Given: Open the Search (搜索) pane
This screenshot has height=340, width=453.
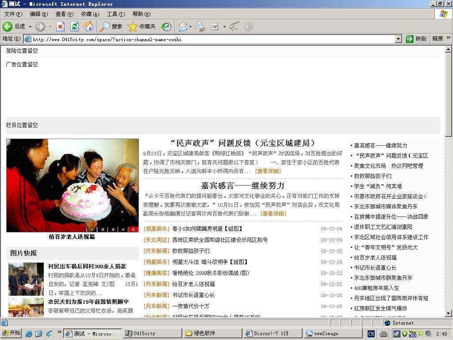Looking at the screenshot, I should tap(111, 27).
